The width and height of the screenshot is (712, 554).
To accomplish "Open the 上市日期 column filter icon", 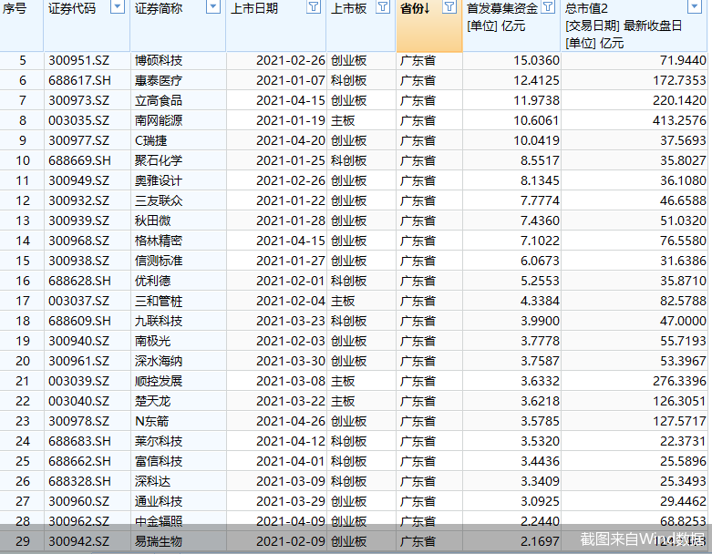I will 314,7.
